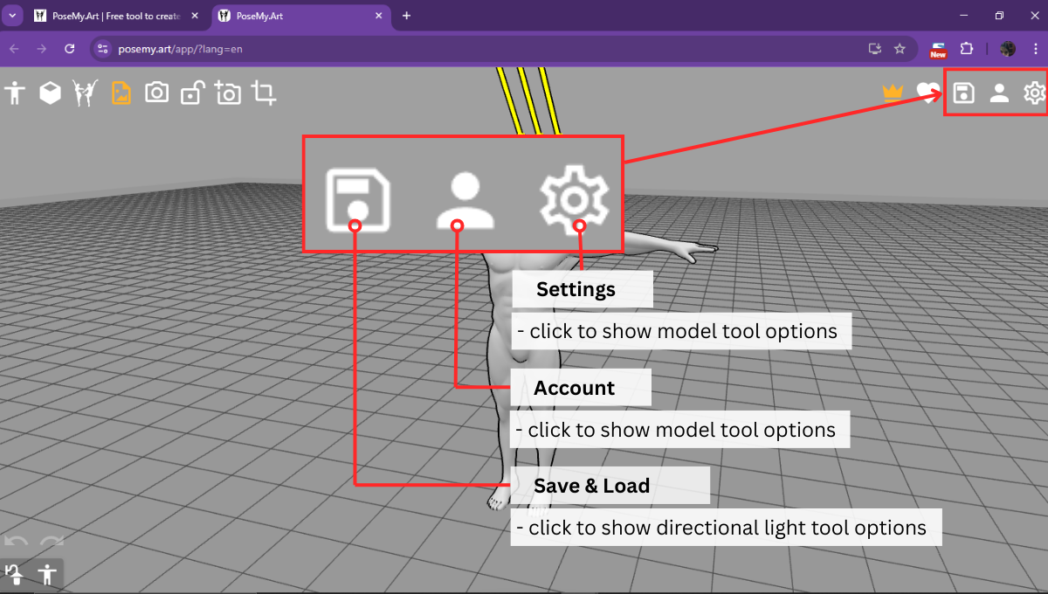Click the redo arrow
This screenshot has height=594, width=1048.
52,543
